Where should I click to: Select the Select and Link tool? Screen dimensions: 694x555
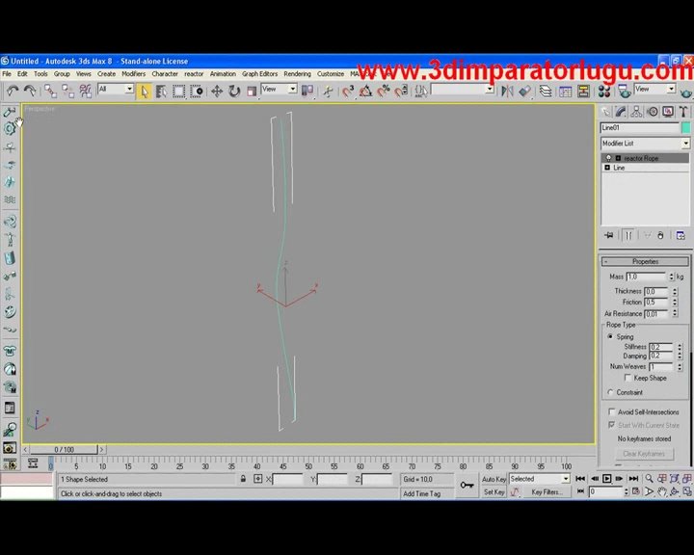[50, 92]
